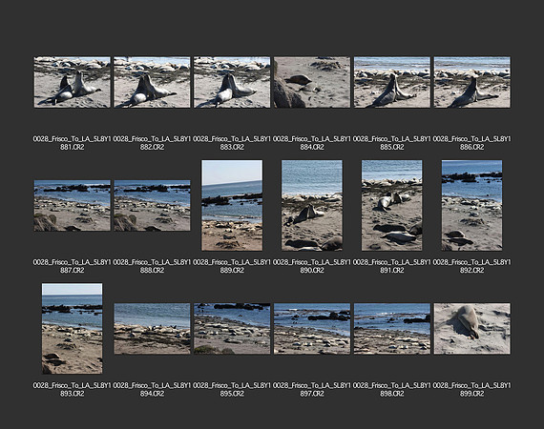The width and height of the screenshot is (544, 429).
Task: Select filename label ending 891.CR2
Action: point(392,266)
